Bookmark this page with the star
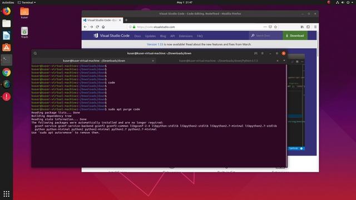Screen dimensions: 356x200 coord(275,27)
